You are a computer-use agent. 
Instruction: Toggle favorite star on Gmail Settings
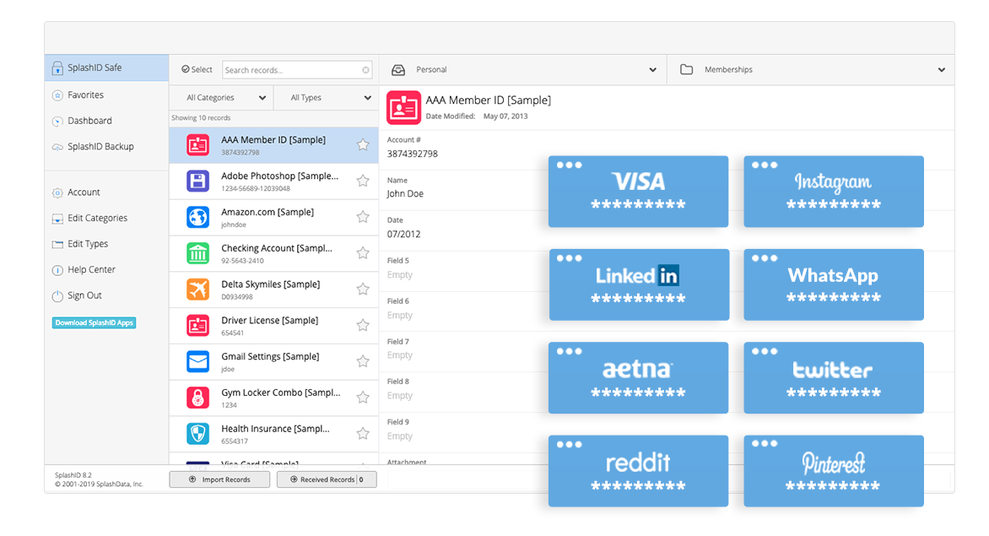[363, 361]
